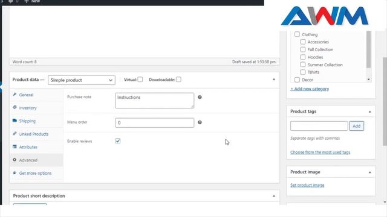Check the Clothing category
The image size is (387, 217).
click(297, 34)
